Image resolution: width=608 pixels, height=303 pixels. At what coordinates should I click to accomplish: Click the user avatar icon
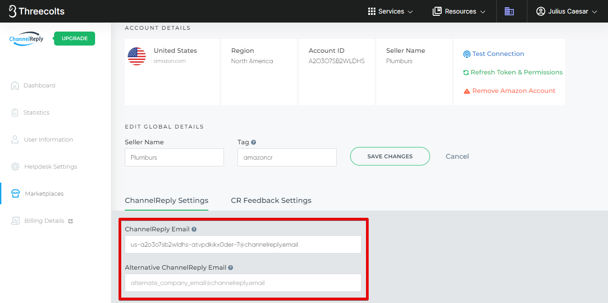541,11
